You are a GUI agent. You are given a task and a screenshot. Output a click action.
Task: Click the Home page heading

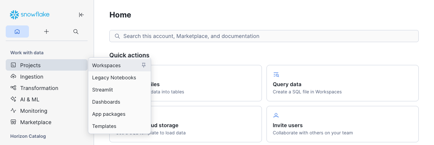(x=120, y=15)
